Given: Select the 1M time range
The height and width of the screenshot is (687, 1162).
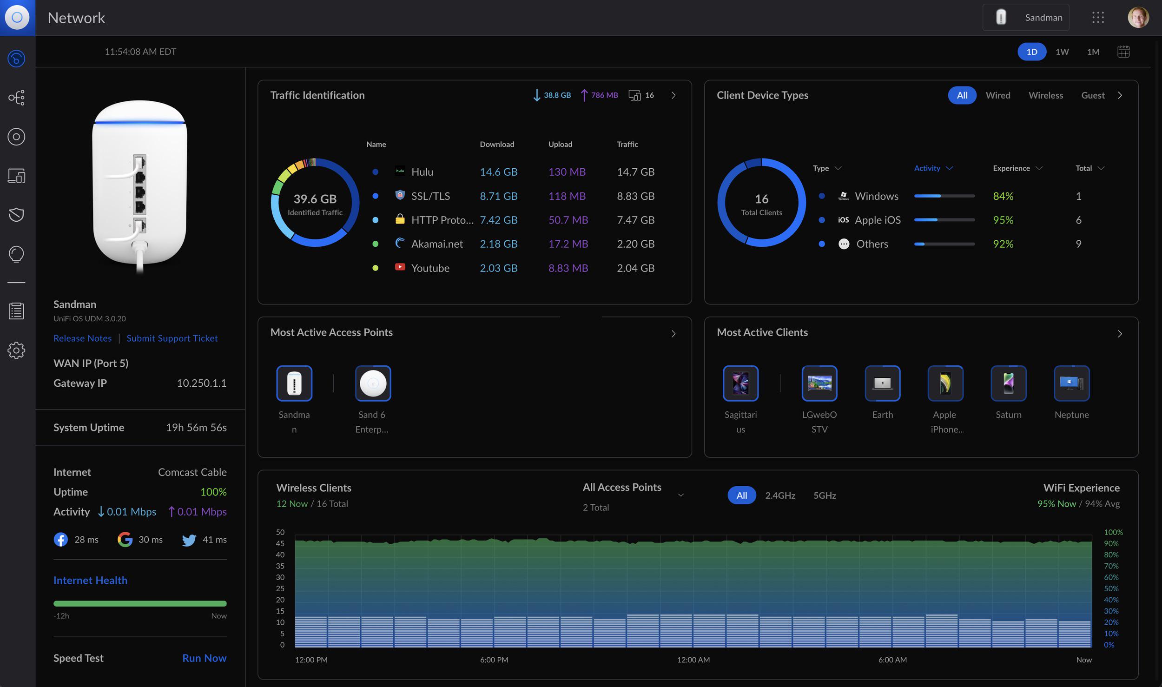Looking at the screenshot, I should click(x=1093, y=52).
